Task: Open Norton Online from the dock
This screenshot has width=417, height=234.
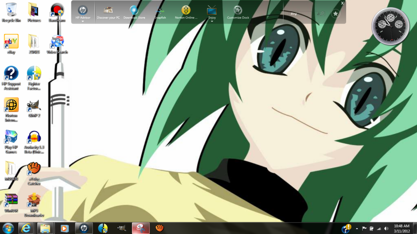Action: (186, 13)
